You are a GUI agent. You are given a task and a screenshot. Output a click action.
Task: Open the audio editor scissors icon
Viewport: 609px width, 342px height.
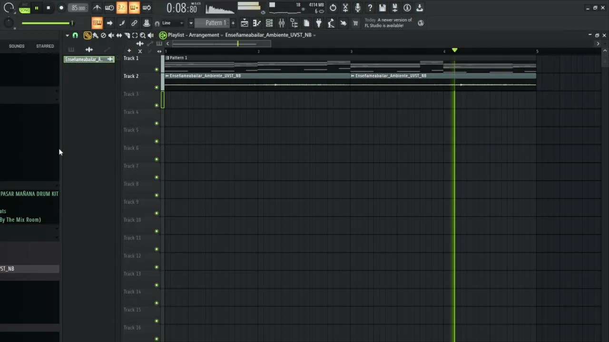coord(345,8)
